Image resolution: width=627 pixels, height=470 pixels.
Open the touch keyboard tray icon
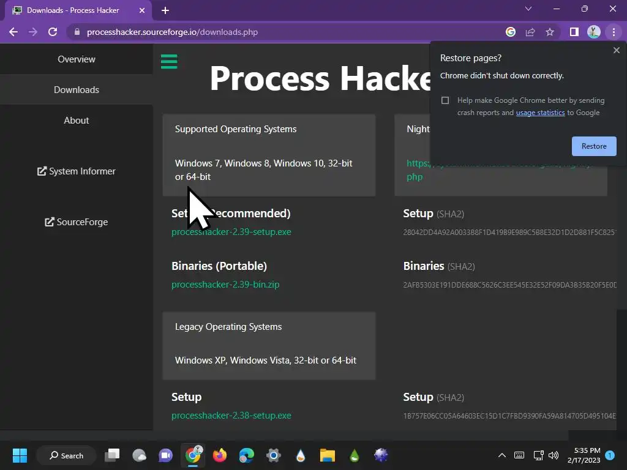(519, 455)
